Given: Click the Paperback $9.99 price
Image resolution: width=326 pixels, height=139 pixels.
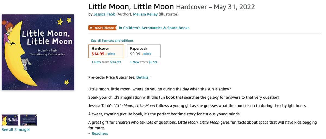Looking at the screenshot, I should click(x=135, y=54).
